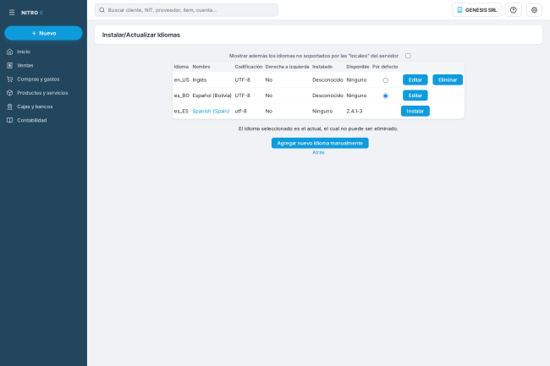
Task: Click the Por defecto column header
Action: pyautogui.click(x=385, y=67)
